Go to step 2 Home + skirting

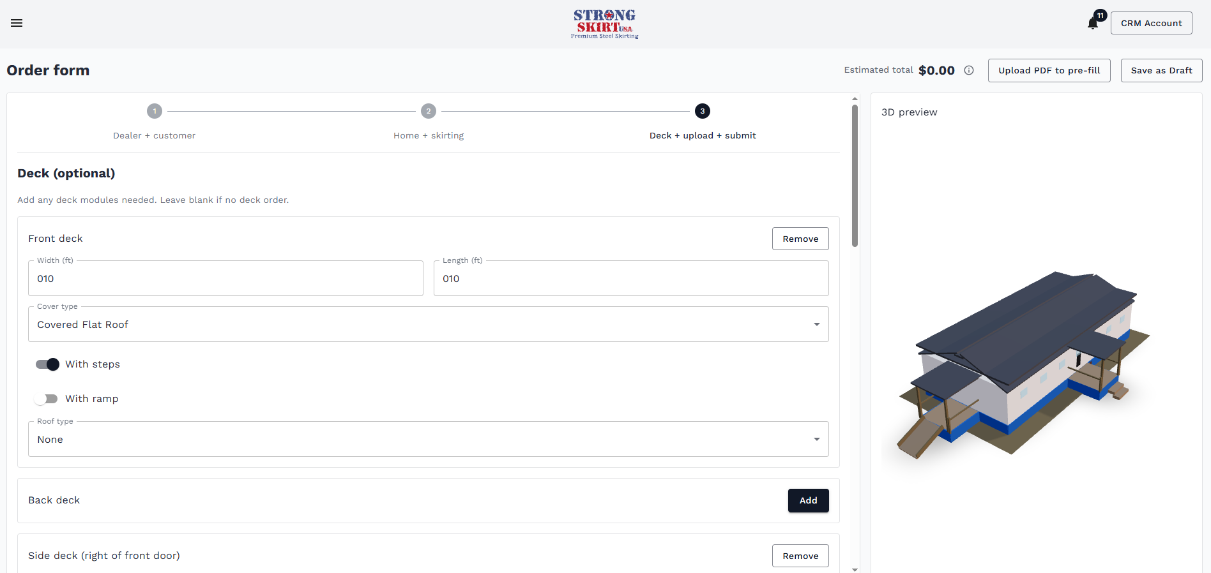point(429,121)
